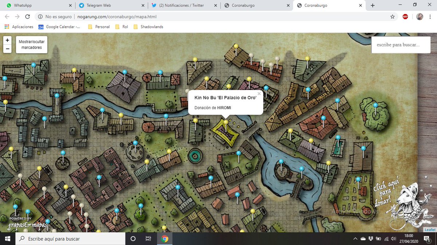
Task: Close the WhatsApp tab
Action: click(x=70, y=5)
